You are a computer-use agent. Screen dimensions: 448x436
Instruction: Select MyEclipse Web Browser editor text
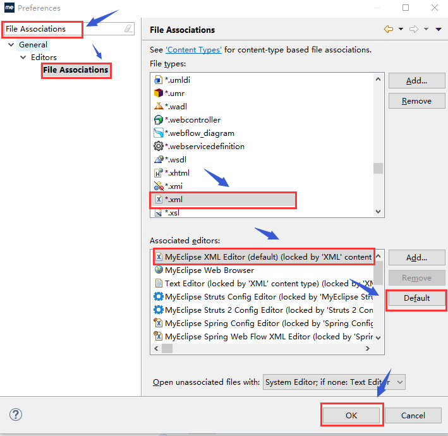pos(209,270)
